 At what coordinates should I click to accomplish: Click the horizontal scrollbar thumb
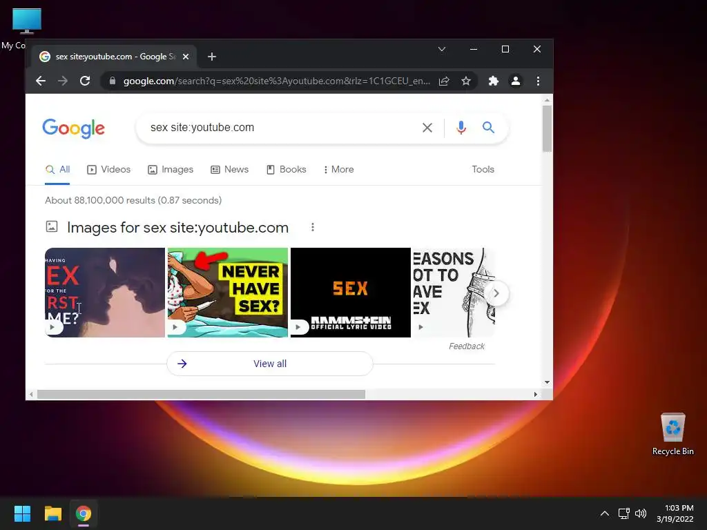pyautogui.click(x=201, y=394)
